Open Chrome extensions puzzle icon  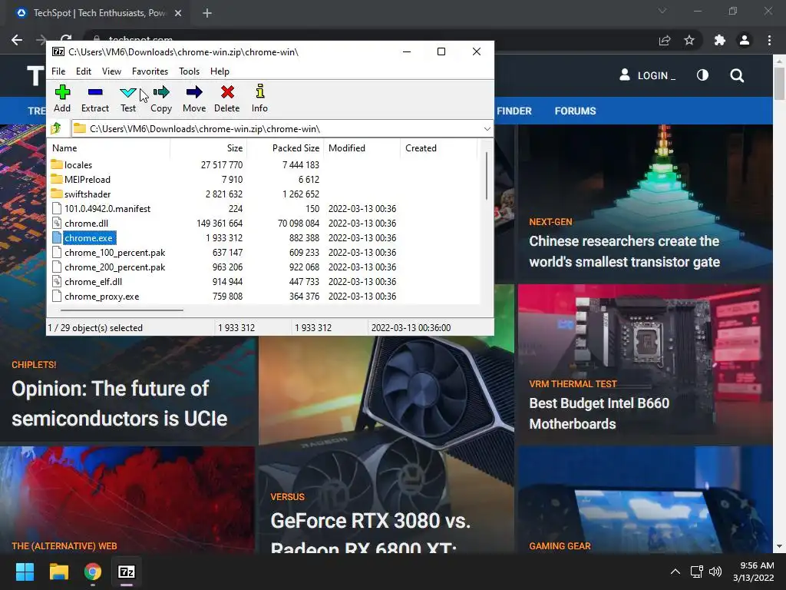click(x=720, y=40)
